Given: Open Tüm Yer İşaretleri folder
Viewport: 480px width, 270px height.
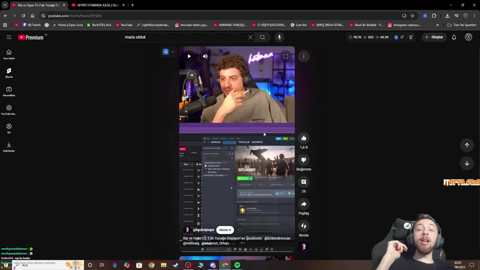Looking at the screenshot, I should [x=462, y=25].
